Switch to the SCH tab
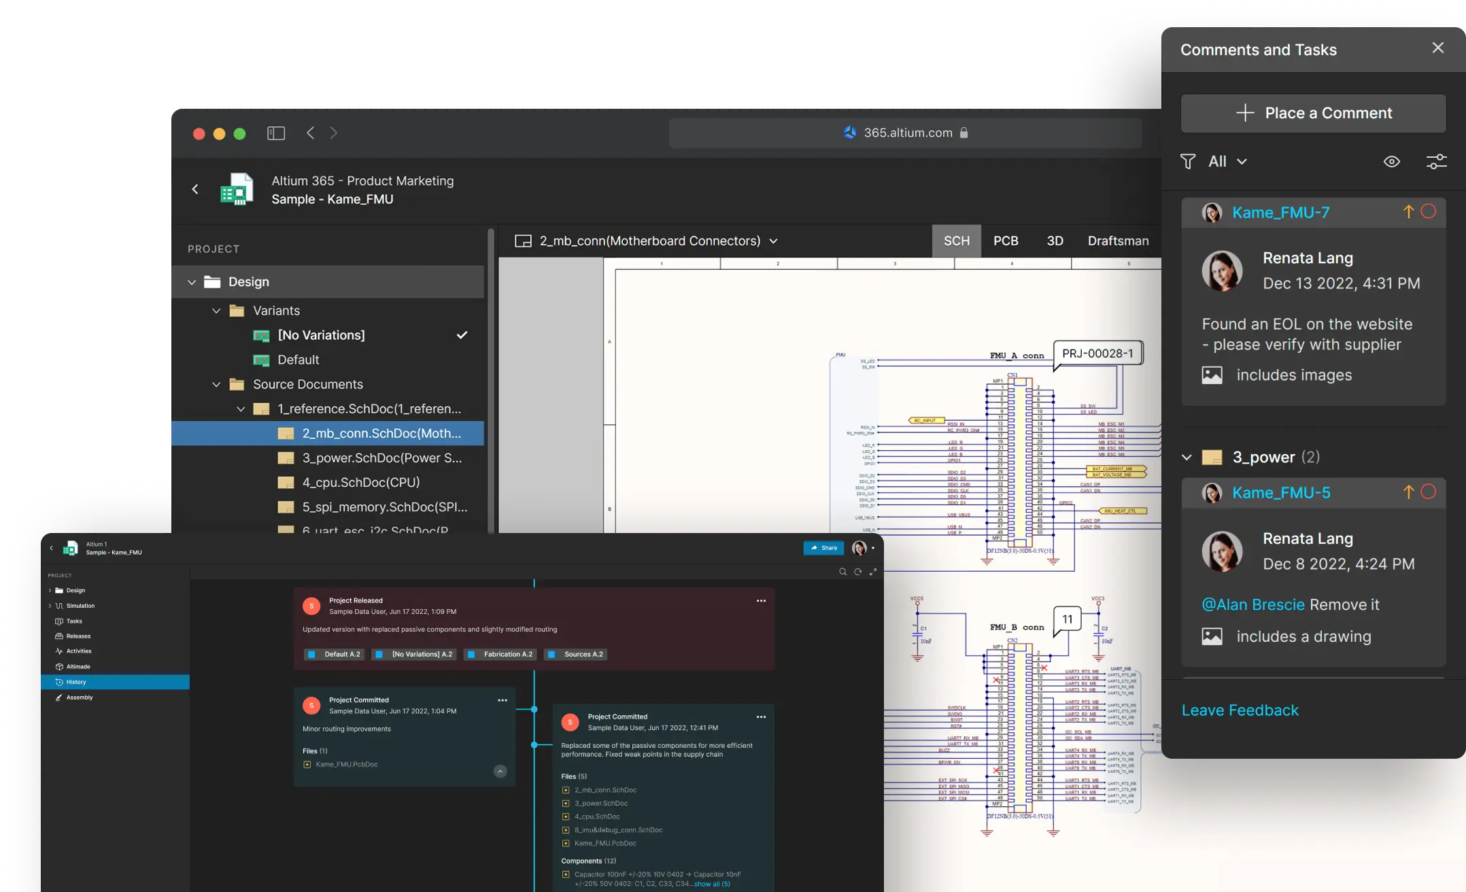This screenshot has width=1466, height=892. coord(956,241)
